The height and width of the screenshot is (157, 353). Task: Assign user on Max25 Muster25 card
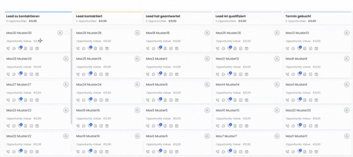pyautogui.click(x=137, y=59)
